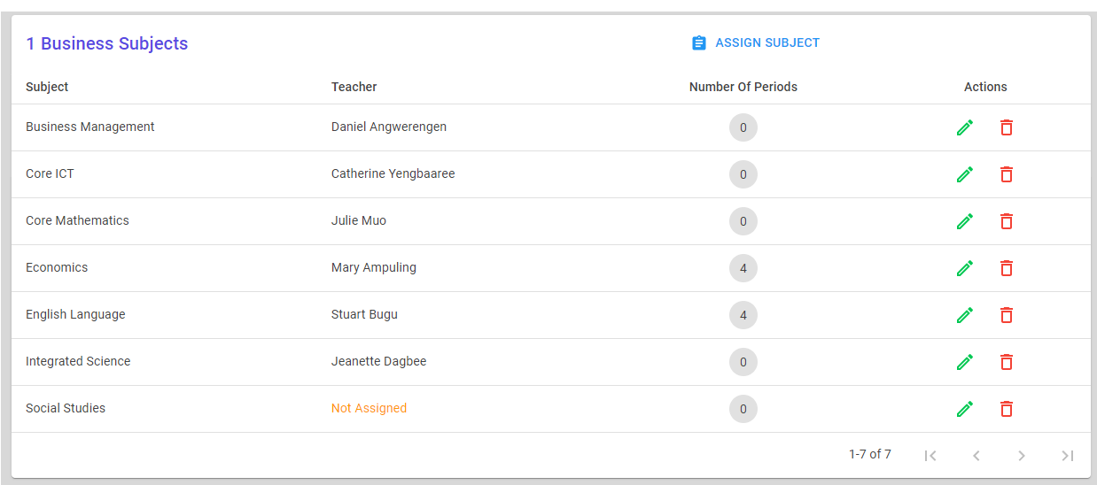Go to the next page arrow
The width and height of the screenshot is (1097, 485).
click(x=1022, y=456)
